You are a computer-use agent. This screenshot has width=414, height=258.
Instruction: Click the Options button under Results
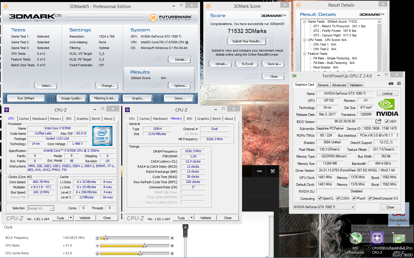[181, 86]
